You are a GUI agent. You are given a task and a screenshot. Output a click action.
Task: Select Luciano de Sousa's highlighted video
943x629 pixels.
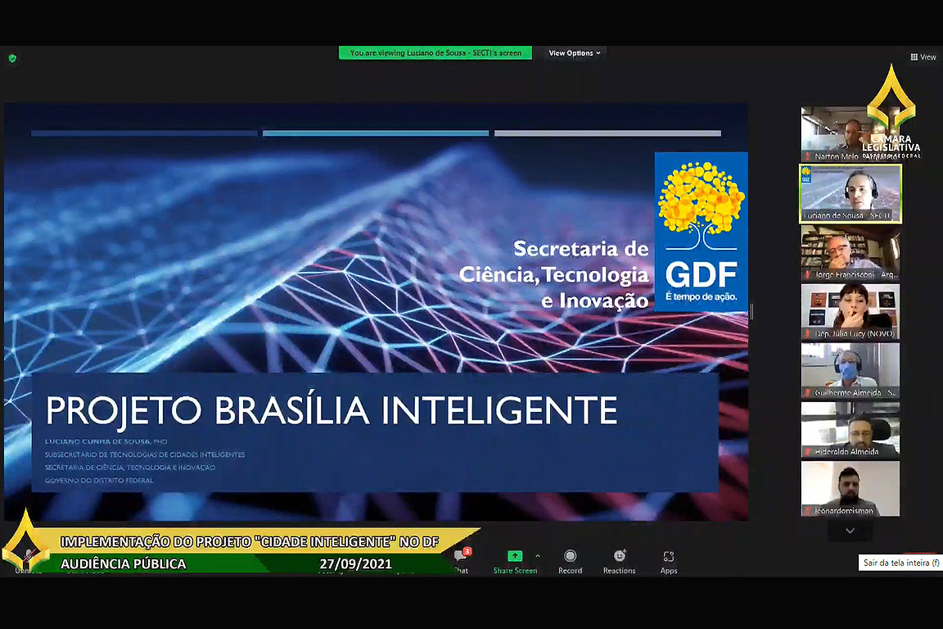click(x=851, y=194)
